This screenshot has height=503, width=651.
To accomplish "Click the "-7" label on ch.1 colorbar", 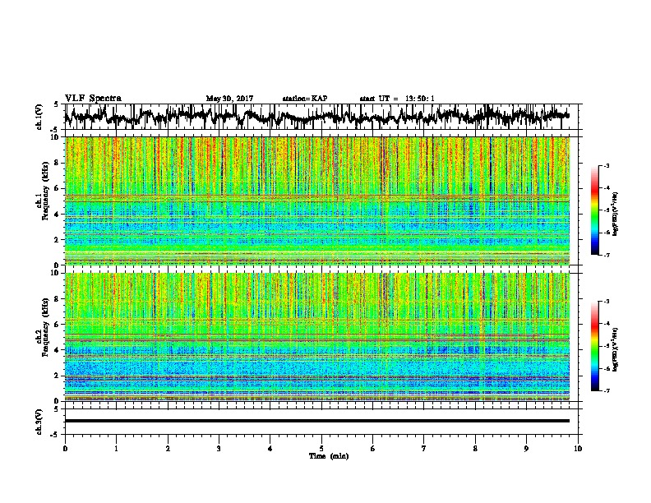I will point(607,255).
